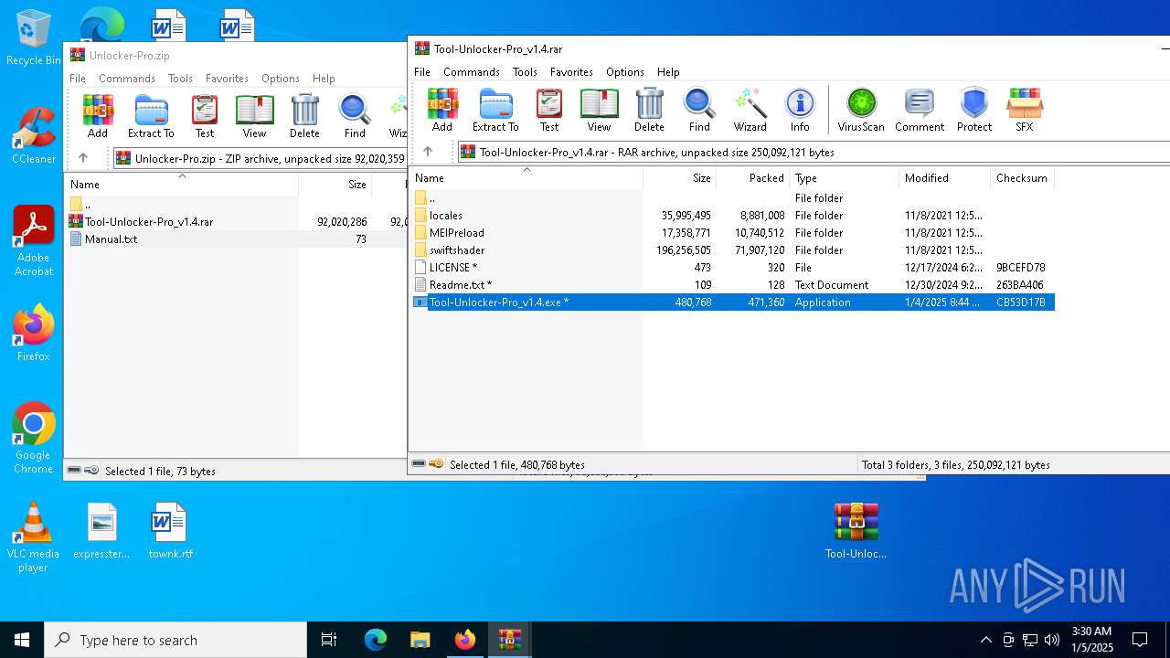
Task: Open Adobe Acrobat desktop shortcut
Action: [x=33, y=241]
